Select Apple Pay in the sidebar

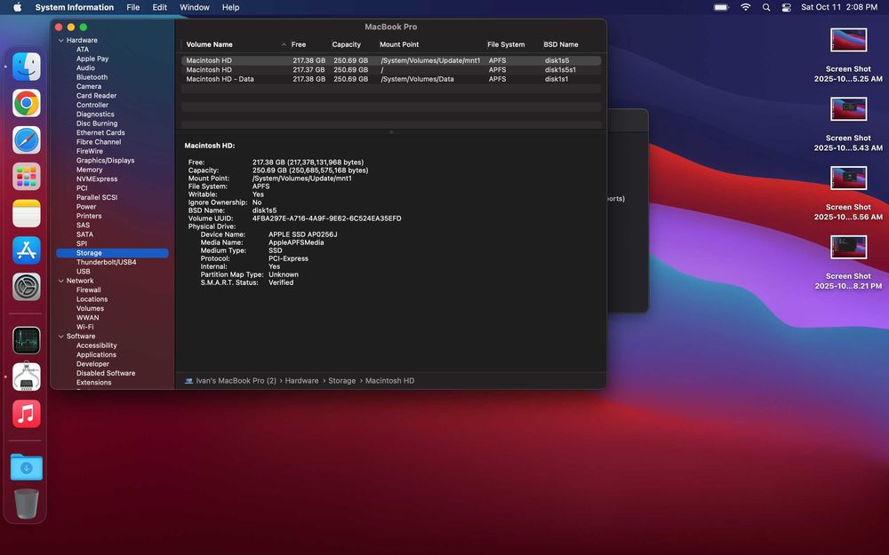coord(92,59)
